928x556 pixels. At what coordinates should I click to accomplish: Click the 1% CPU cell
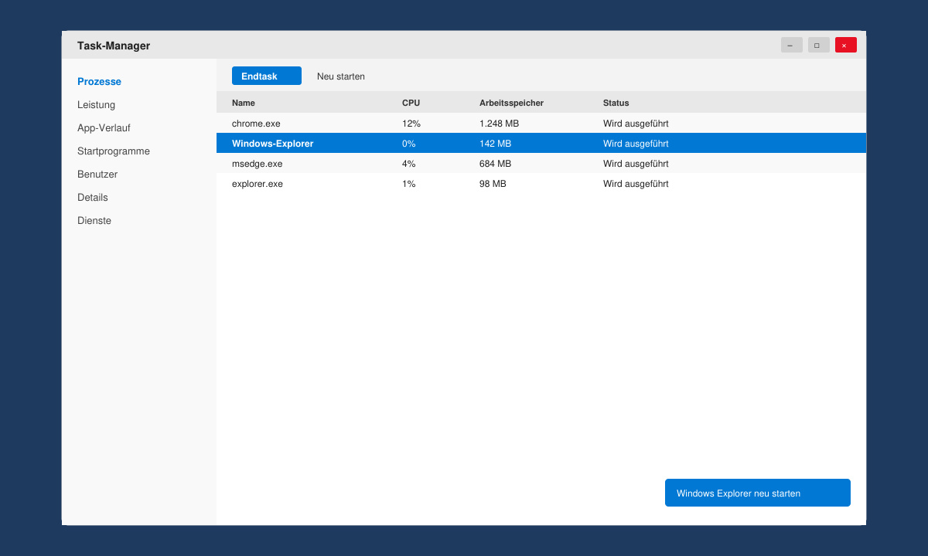409,184
